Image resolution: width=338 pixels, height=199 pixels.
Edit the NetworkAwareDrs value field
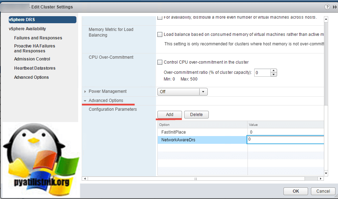(286, 140)
